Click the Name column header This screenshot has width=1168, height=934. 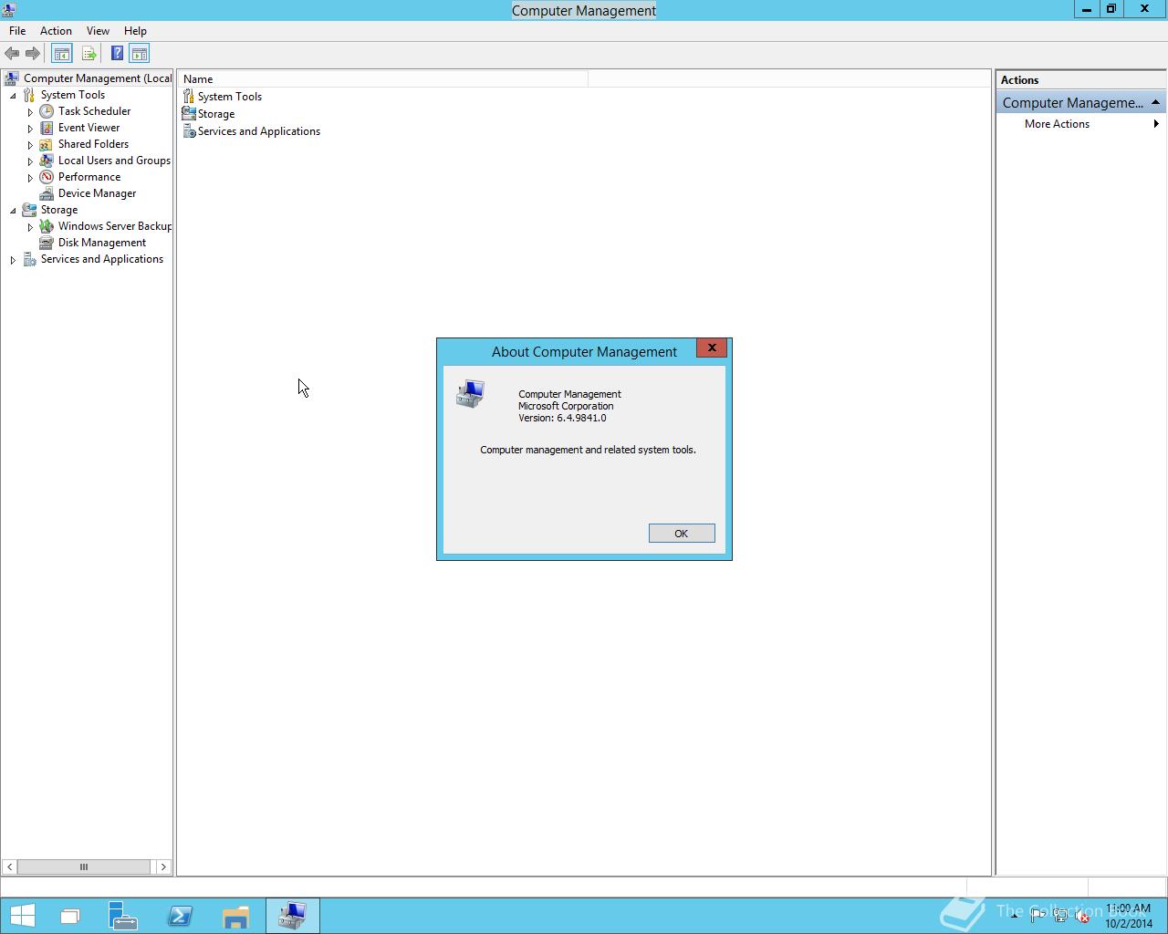[382, 79]
